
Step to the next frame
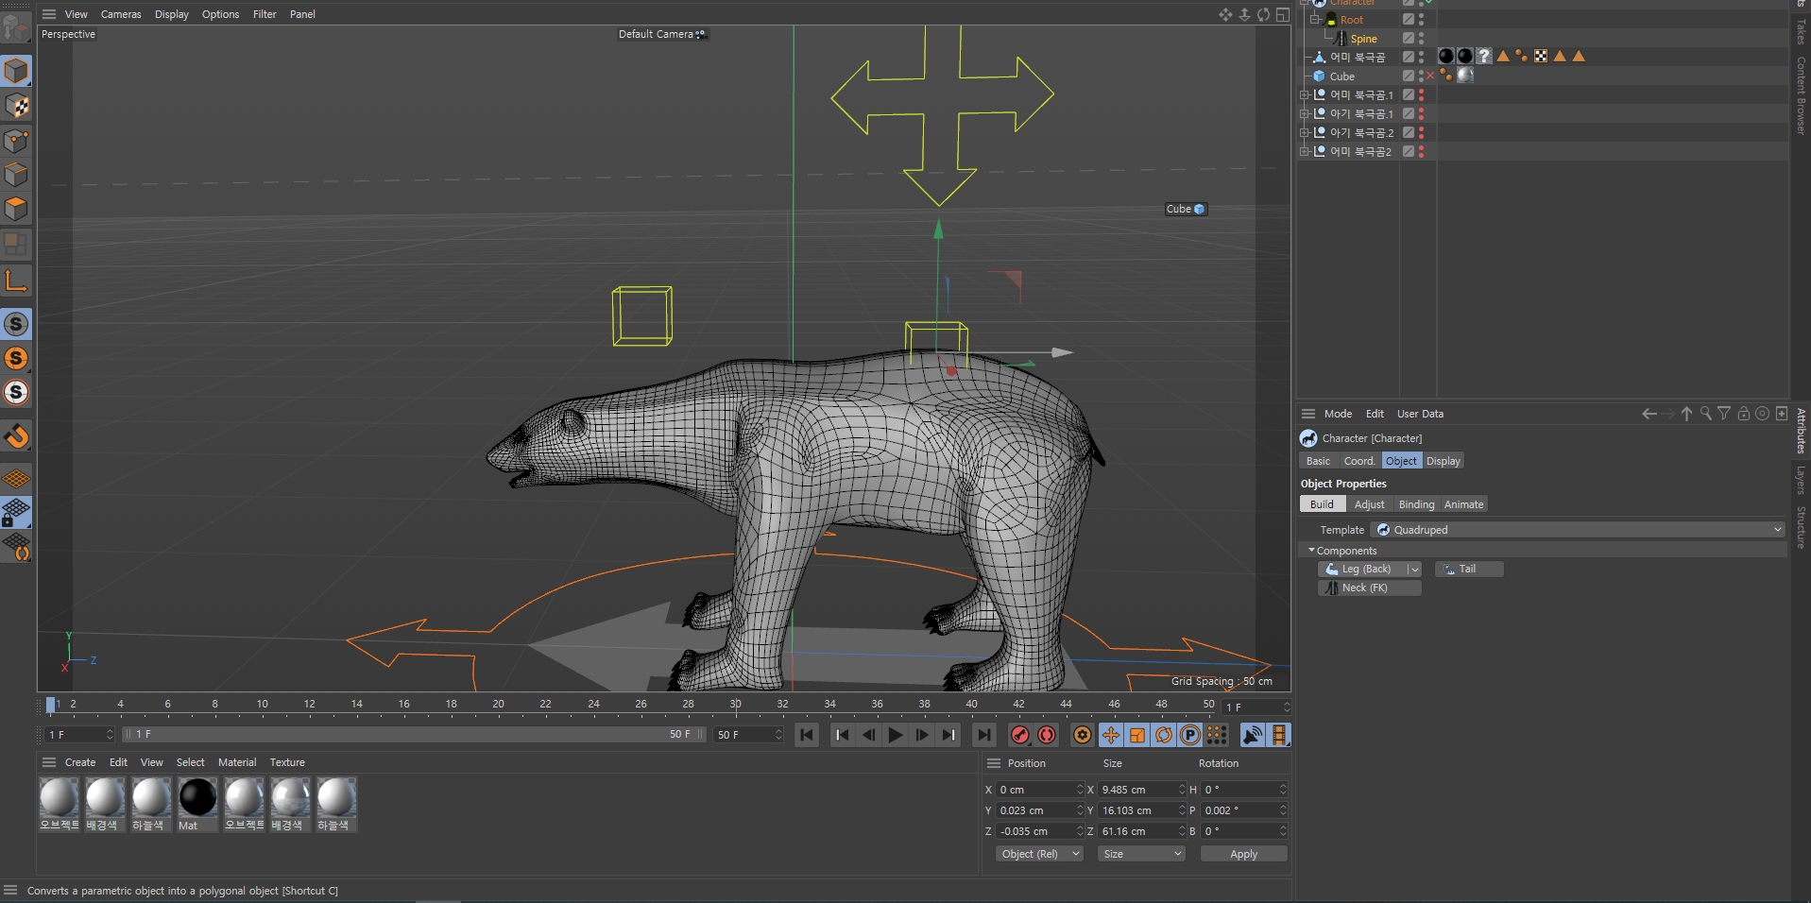pyautogui.click(x=922, y=735)
